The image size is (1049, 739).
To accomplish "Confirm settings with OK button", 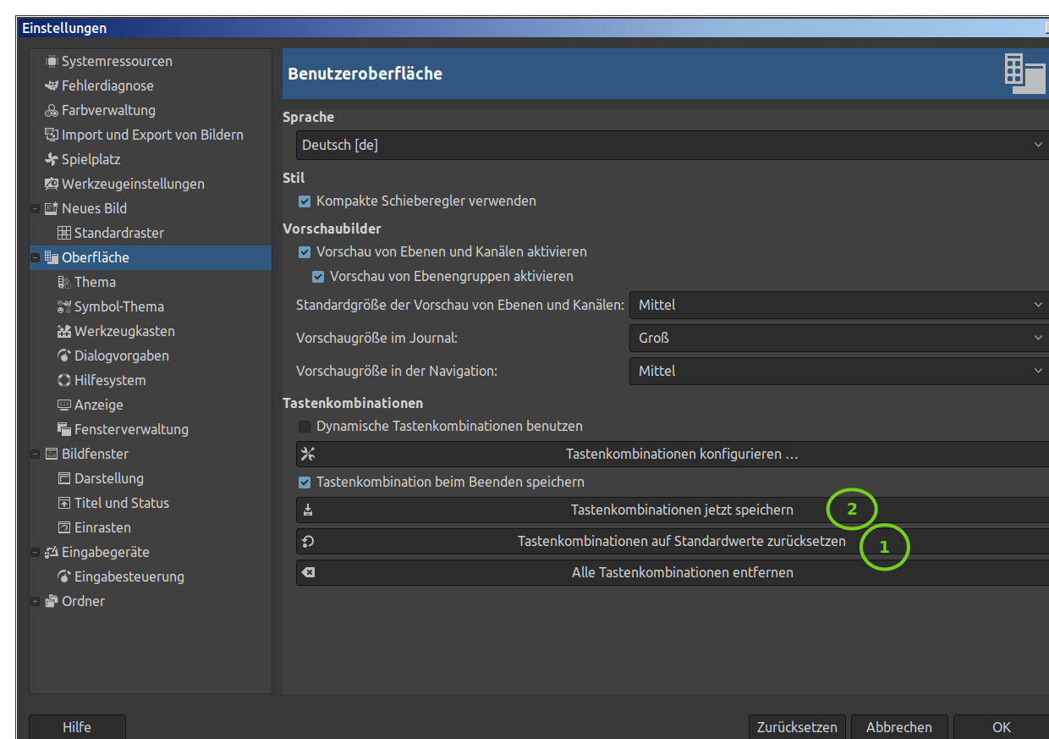I will pos(1002,727).
